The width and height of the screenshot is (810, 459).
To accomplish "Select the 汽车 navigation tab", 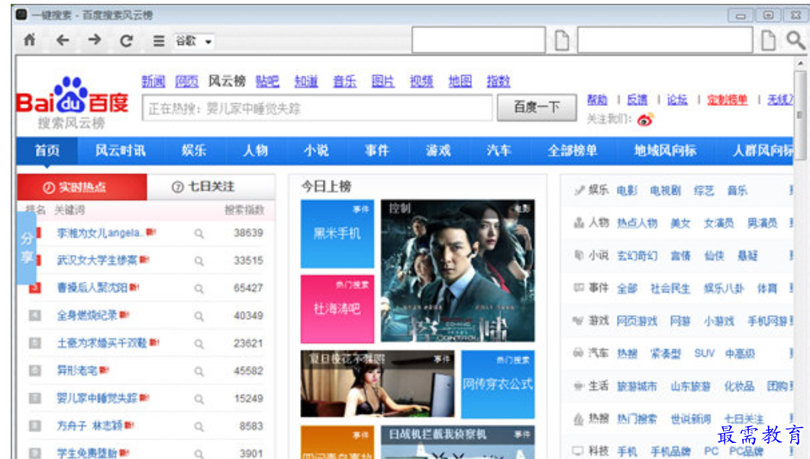I will (x=499, y=151).
